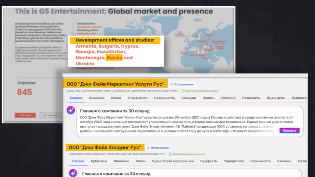This screenshot has height=177, width=315.
Task: Click the bell icon beside Джи Файв Холдинг Рус
Action: [x=148, y=148]
